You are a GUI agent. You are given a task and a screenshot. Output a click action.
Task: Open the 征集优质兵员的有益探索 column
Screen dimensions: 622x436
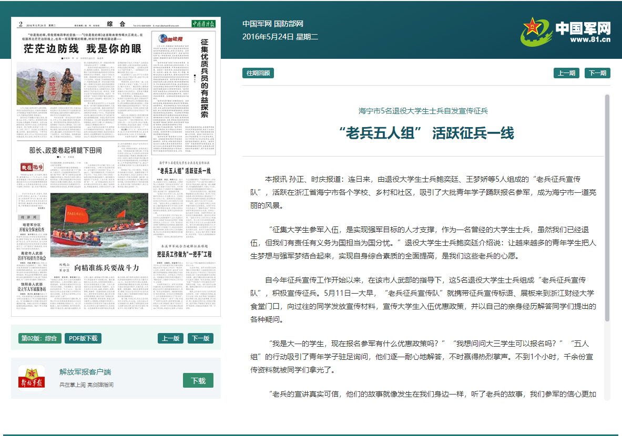tap(205, 78)
